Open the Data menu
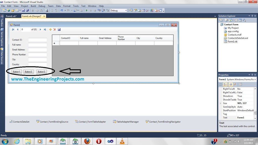Image resolution: width=258 pixels, height=145 pixels. 58,6
